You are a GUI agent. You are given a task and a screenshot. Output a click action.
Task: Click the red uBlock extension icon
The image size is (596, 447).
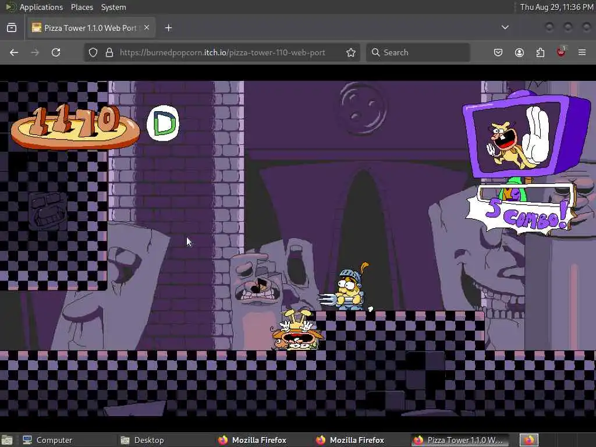point(561,52)
